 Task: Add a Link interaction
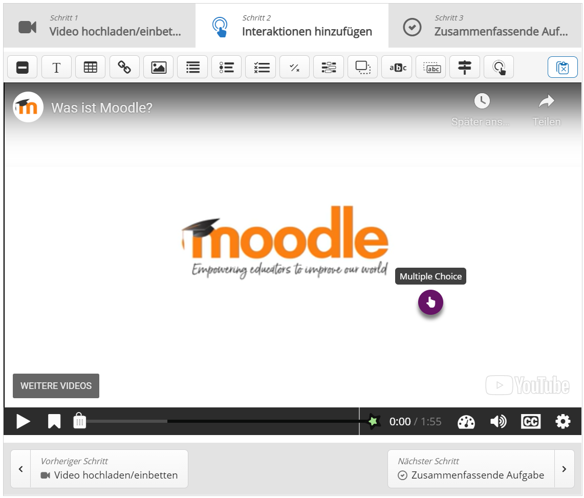124,67
